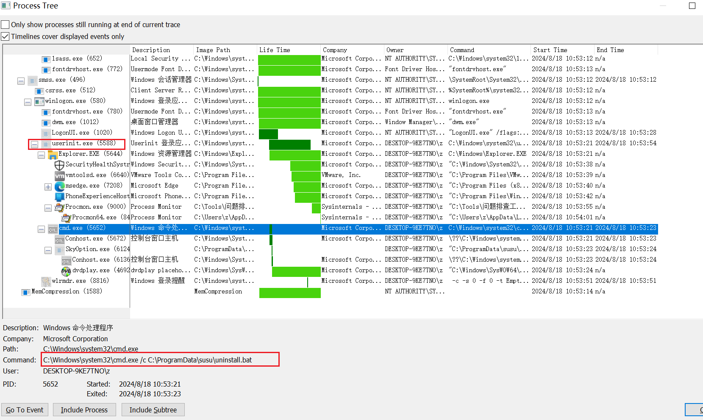The width and height of the screenshot is (703, 420).
Task: Click the Go To Event button
Action: pos(25,410)
